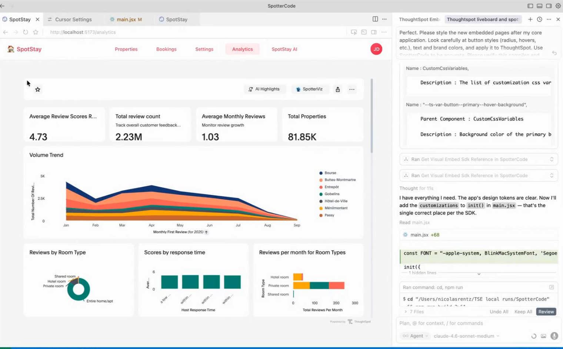Toggle the Bourse legend series
This screenshot has height=349, width=563.
pyautogui.click(x=330, y=173)
